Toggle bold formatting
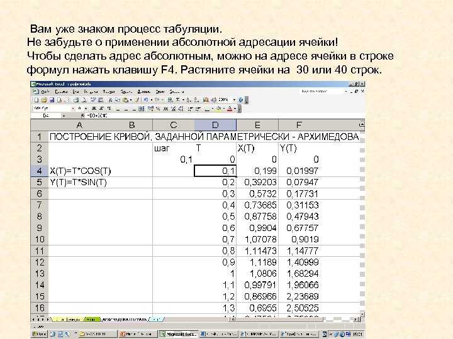The image size is (453, 339). [x=94, y=109]
